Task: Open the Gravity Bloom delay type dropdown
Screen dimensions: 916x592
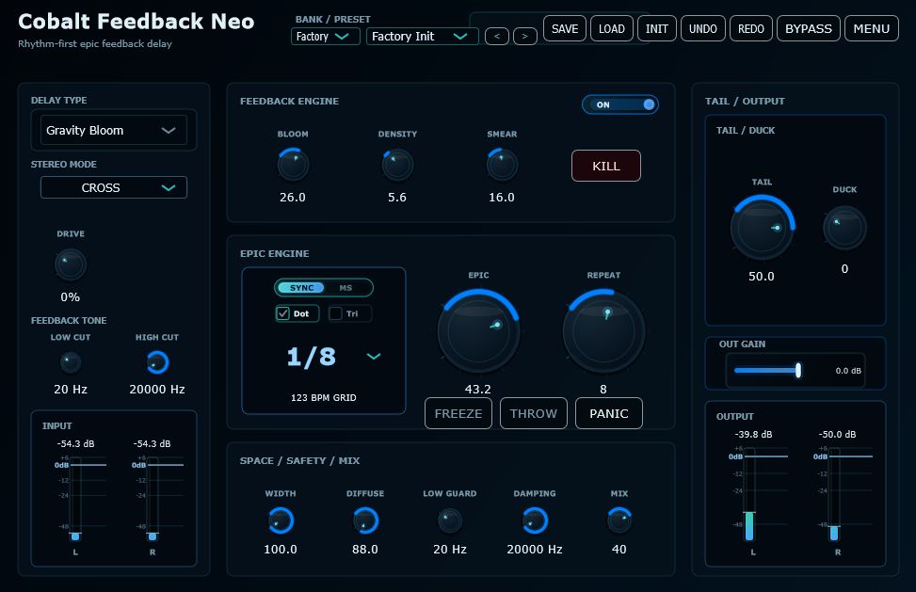Action: coord(113,130)
